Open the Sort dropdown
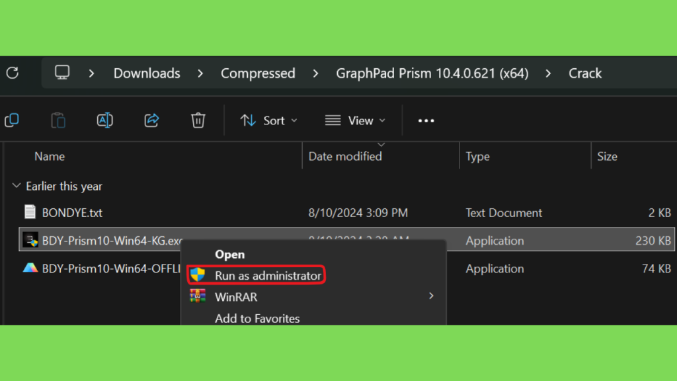This screenshot has height=381, width=677. 268,120
